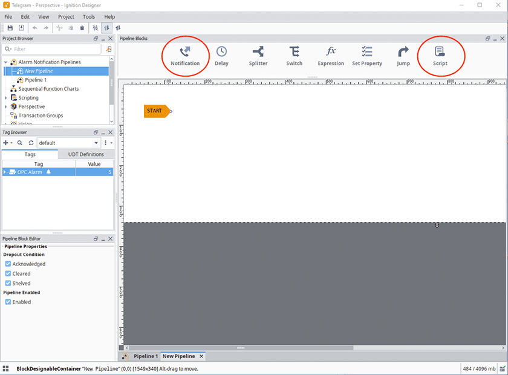
Task: Click the alarm bell icon on OPC Alarm tag
Action: 48,172
